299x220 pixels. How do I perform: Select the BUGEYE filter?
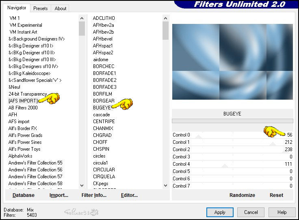tap(102, 108)
